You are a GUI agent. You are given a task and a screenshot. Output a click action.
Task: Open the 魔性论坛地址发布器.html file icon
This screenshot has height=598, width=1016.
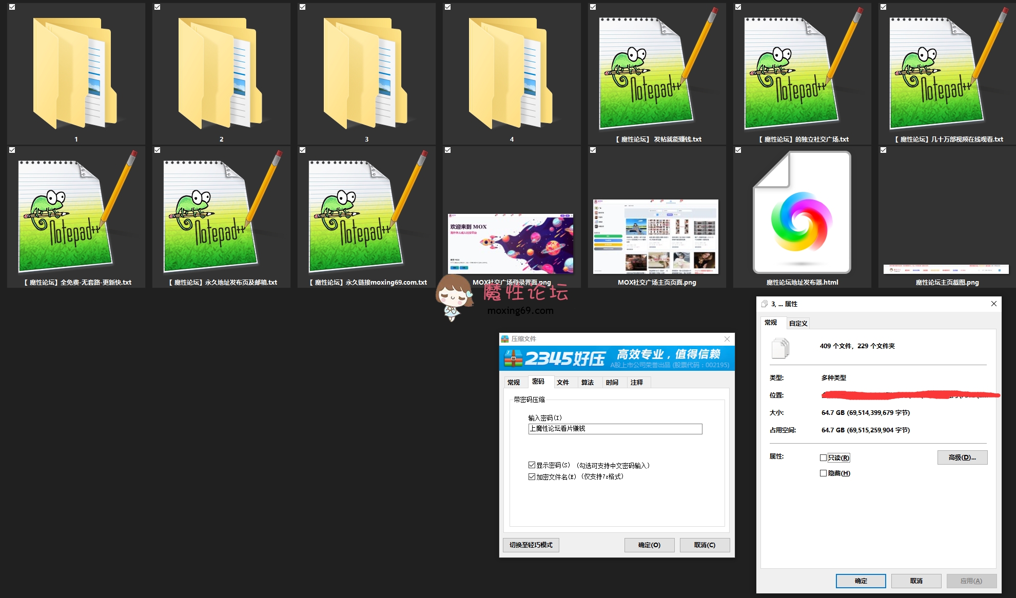802,212
